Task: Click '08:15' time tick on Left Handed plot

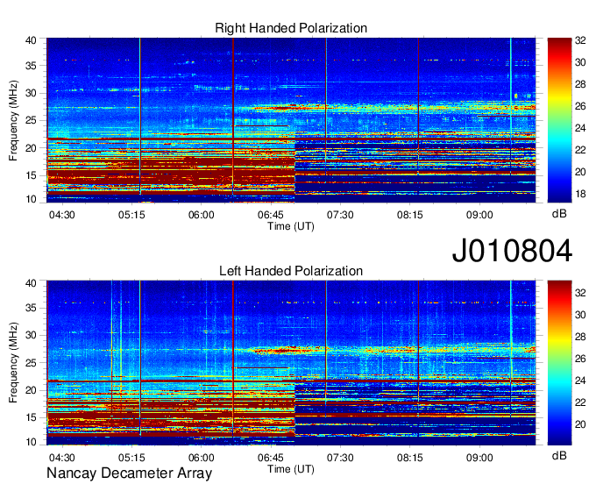Action: pos(410,458)
